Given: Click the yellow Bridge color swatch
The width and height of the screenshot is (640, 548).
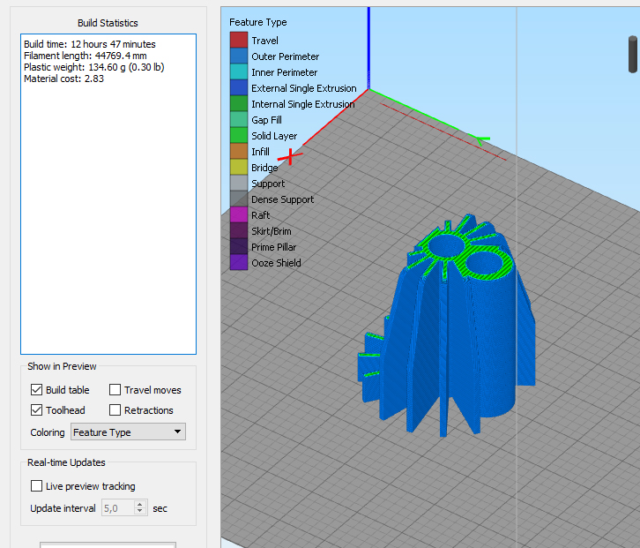Looking at the screenshot, I should (x=239, y=167).
